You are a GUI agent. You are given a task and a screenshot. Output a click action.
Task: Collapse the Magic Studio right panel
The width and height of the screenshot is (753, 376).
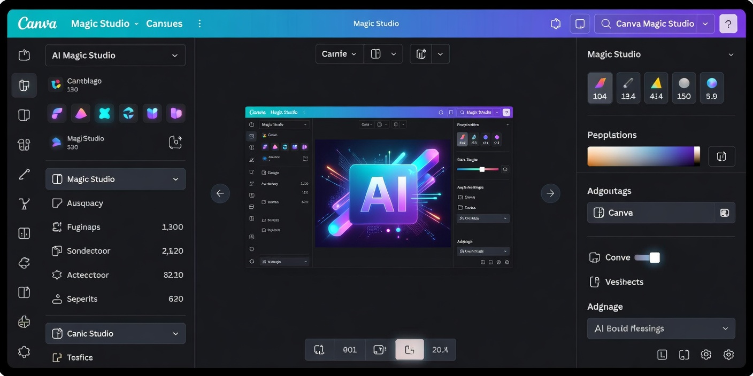tap(731, 54)
